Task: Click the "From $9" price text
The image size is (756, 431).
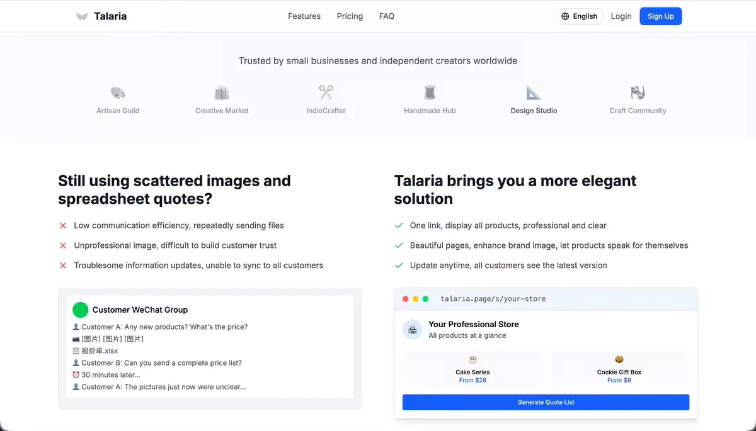Action: (619, 380)
